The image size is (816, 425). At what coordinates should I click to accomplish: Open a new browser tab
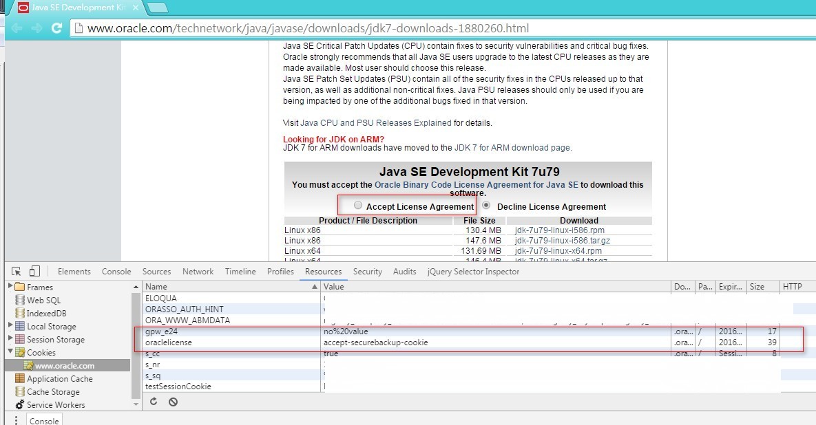(x=157, y=8)
